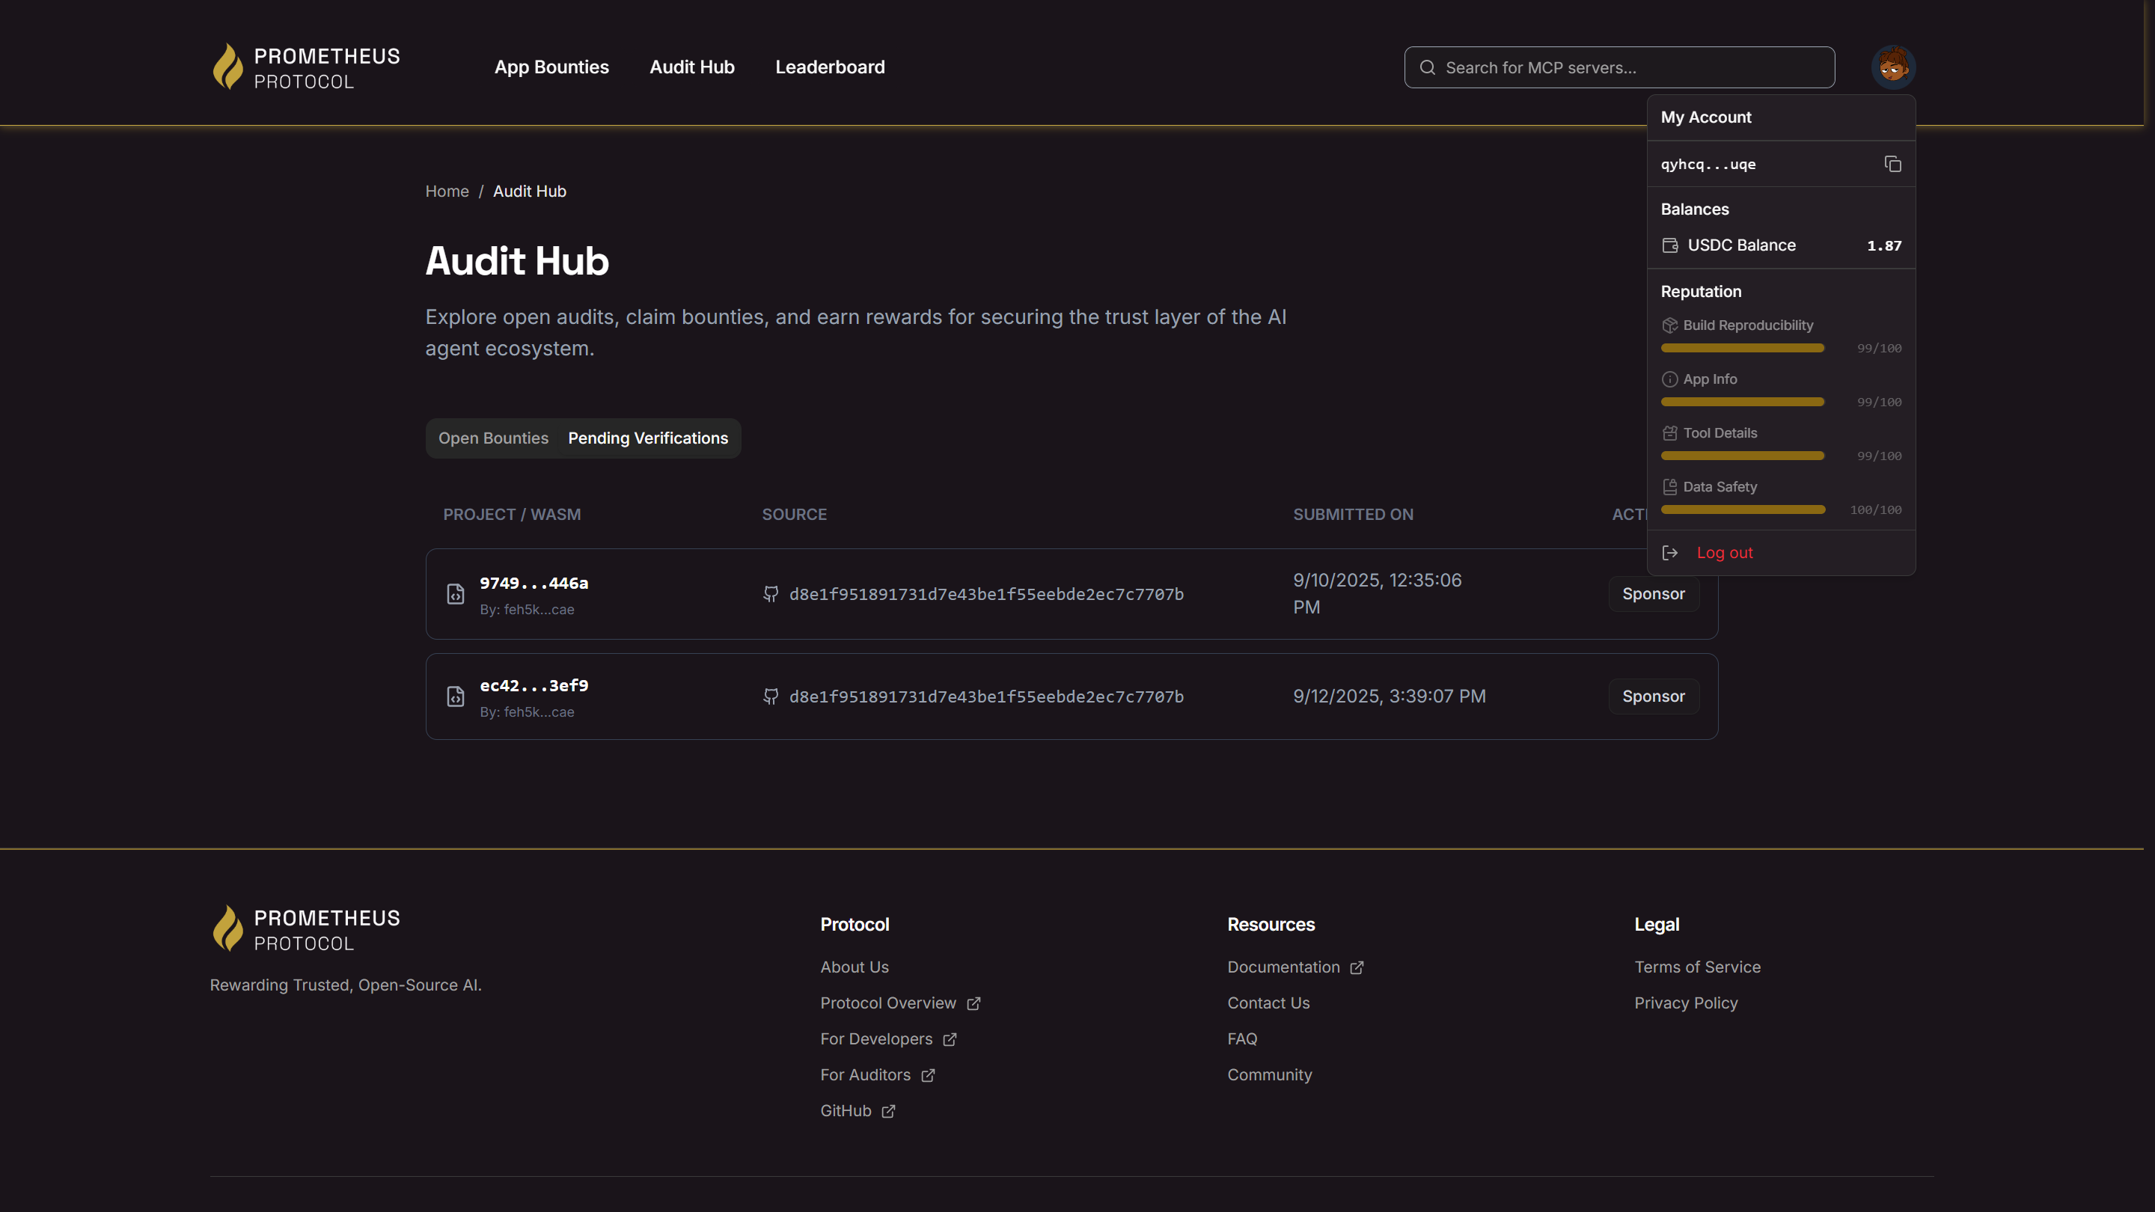This screenshot has width=2155, height=1212.
Task: Click the Log out link
Action: point(1724,553)
